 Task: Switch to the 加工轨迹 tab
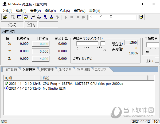[11, 70]
